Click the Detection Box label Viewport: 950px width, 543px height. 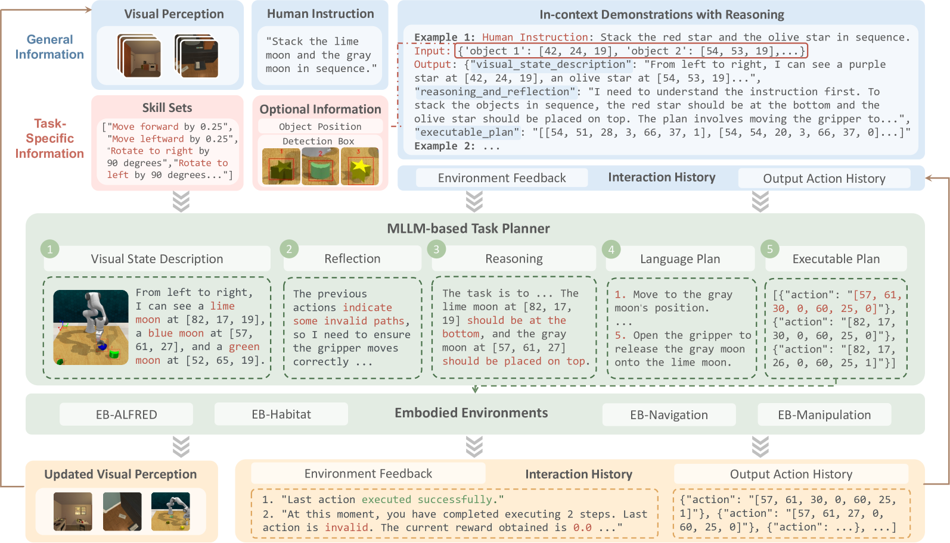(x=318, y=141)
